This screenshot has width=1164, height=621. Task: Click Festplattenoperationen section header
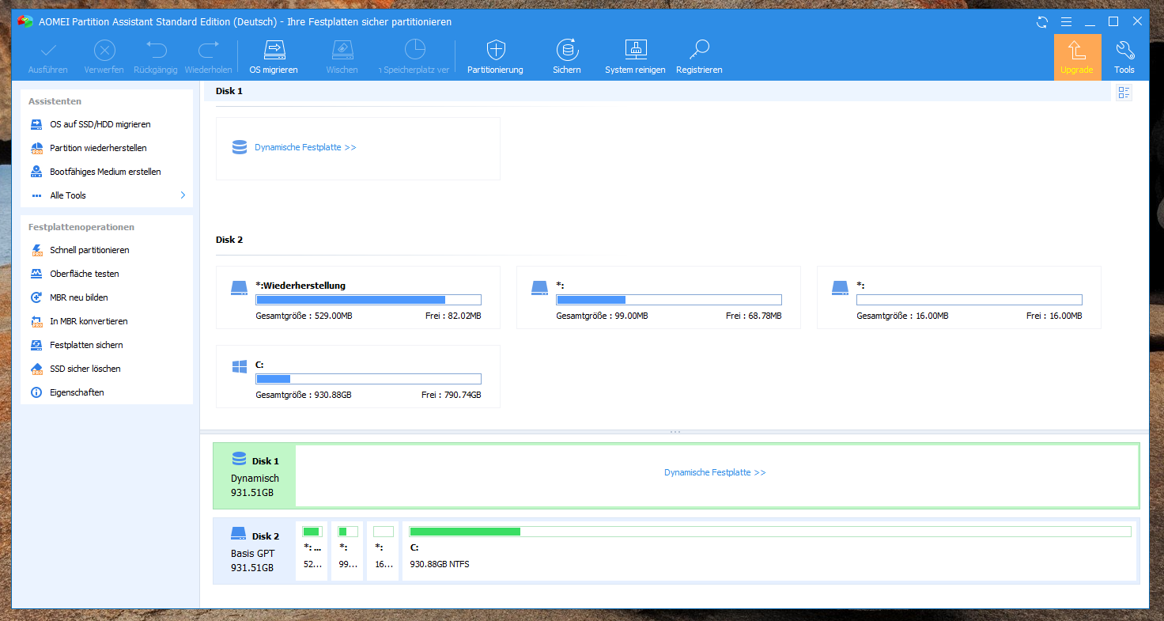pos(81,227)
